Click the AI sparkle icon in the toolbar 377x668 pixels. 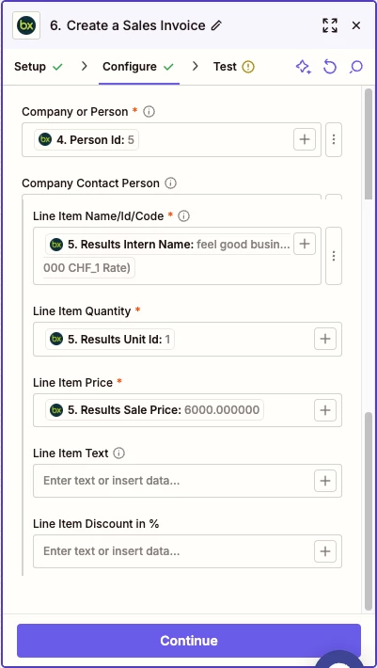pos(304,67)
